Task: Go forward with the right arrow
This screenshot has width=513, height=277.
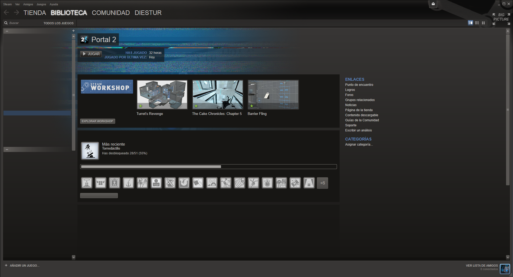Action: [16, 13]
